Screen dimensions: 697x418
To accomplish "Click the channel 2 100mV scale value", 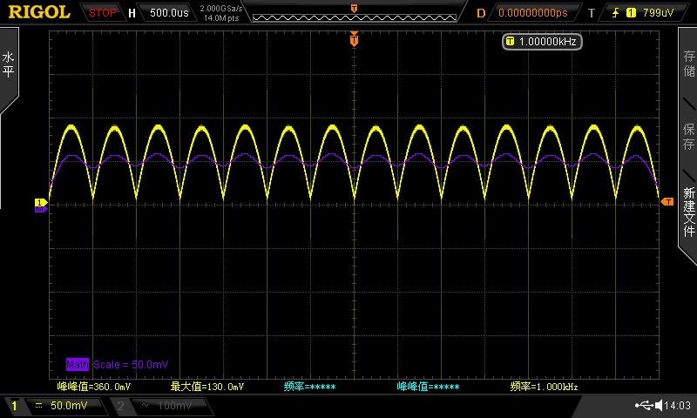I will [x=175, y=406].
